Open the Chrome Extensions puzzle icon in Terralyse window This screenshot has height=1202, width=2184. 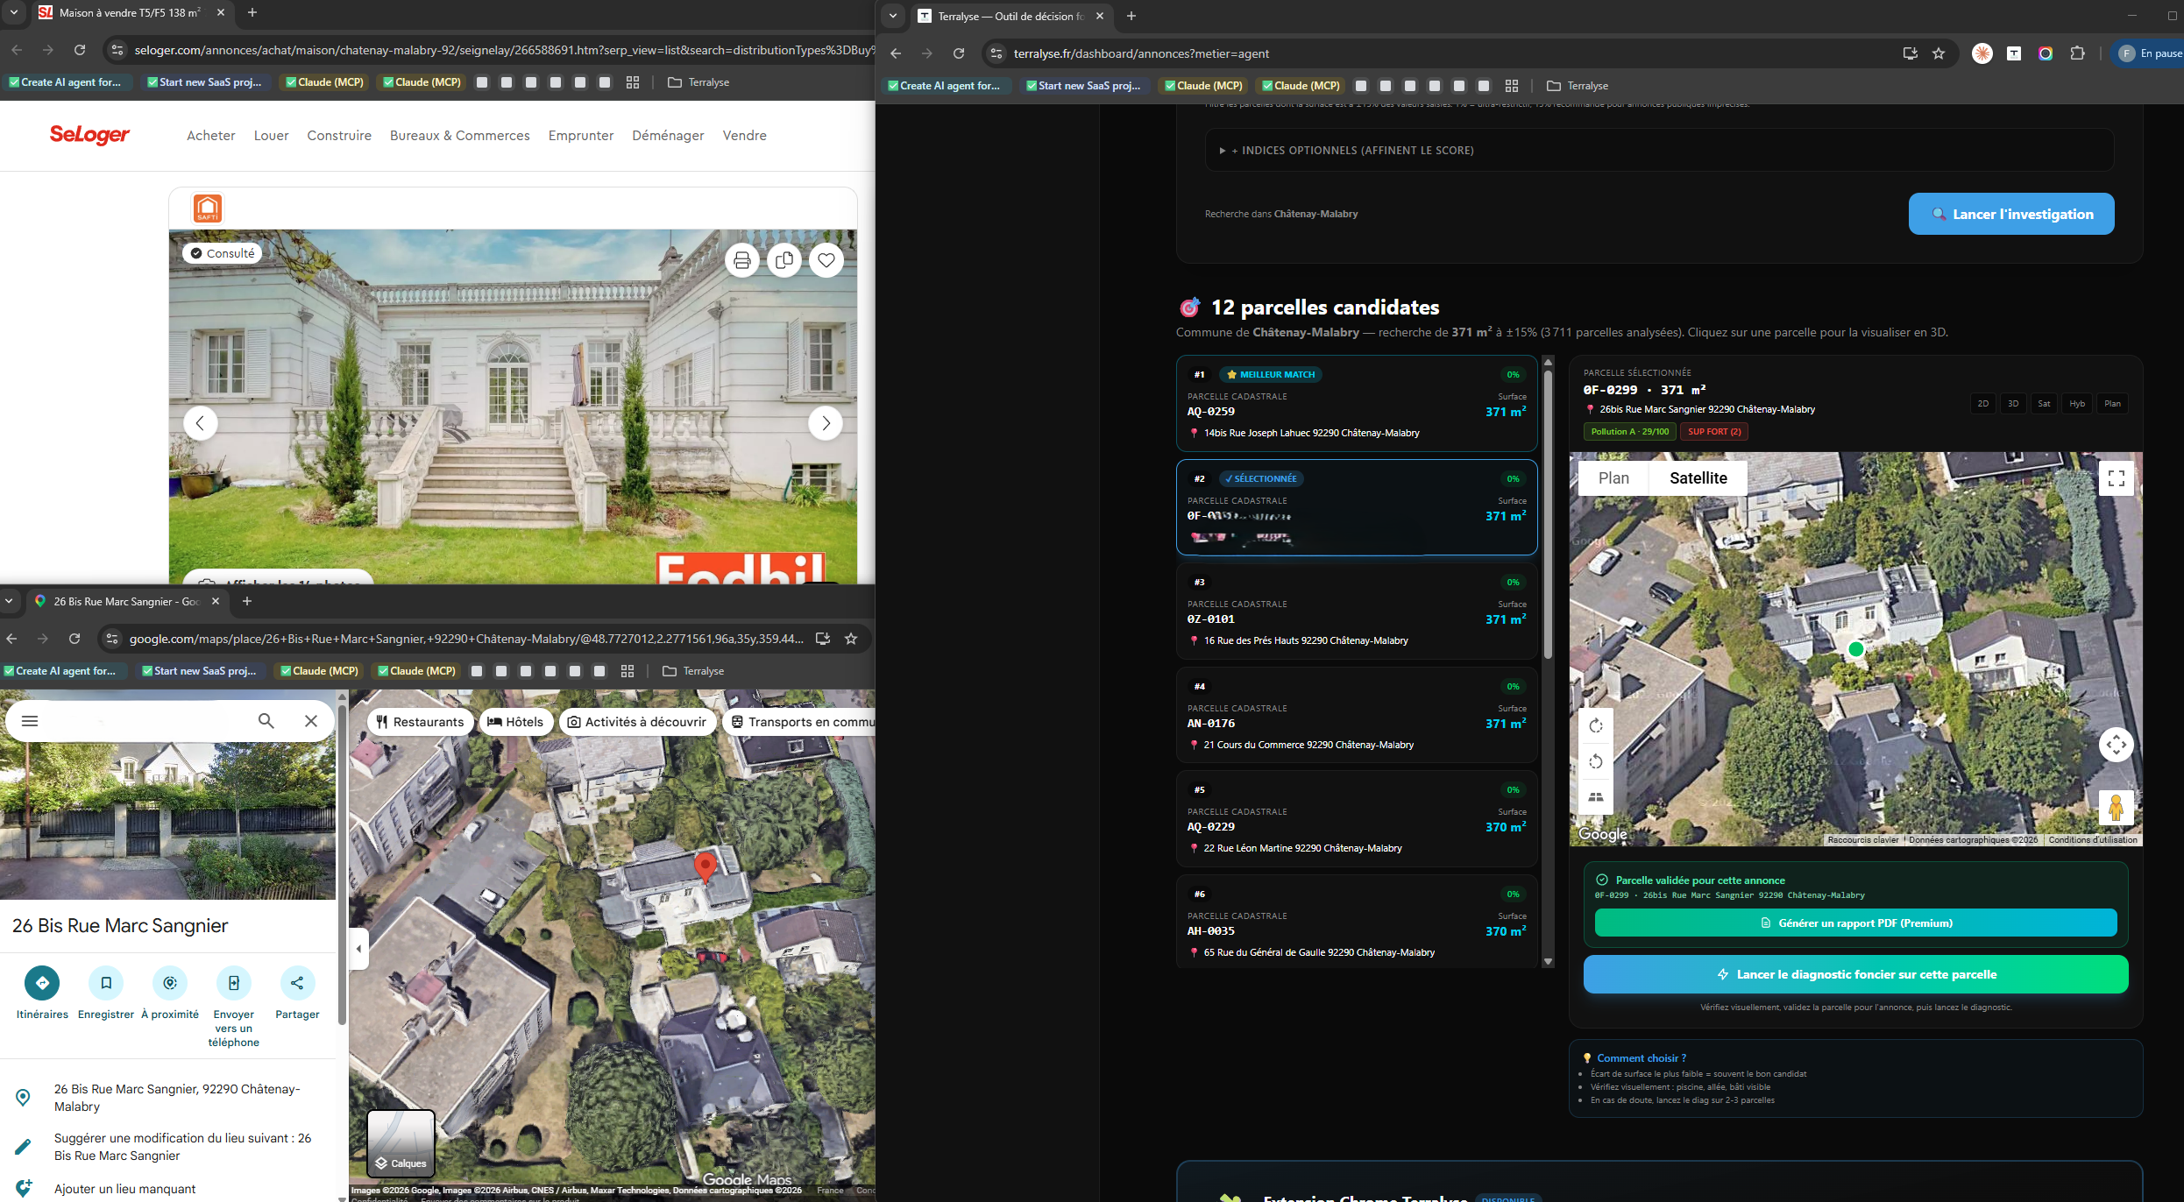[2077, 53]
